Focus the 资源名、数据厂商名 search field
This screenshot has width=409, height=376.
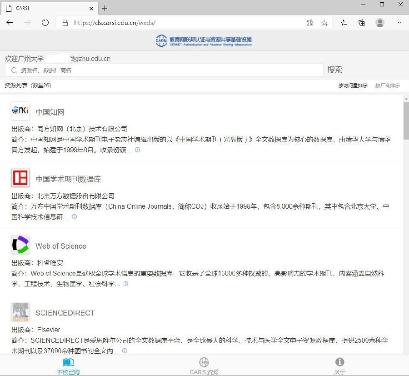164,70
